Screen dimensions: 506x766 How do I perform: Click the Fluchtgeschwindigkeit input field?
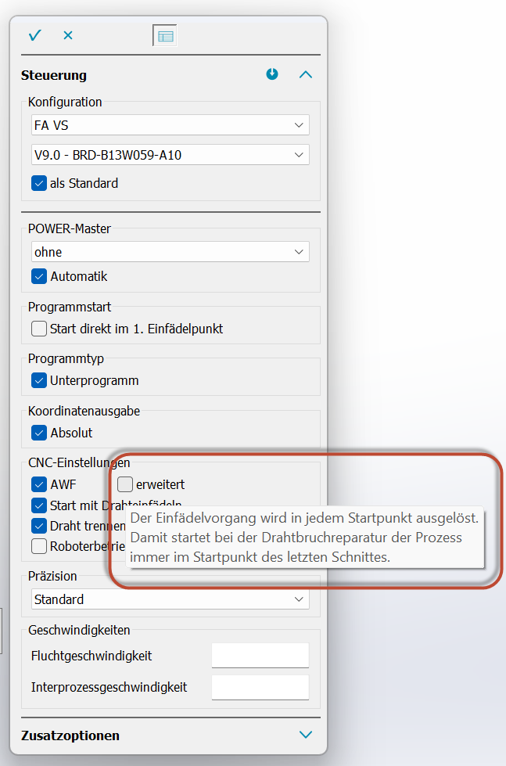coord(260,656)
